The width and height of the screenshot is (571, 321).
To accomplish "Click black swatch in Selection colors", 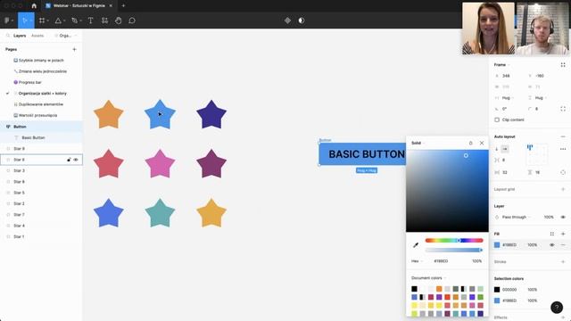I will pos(497,290).
